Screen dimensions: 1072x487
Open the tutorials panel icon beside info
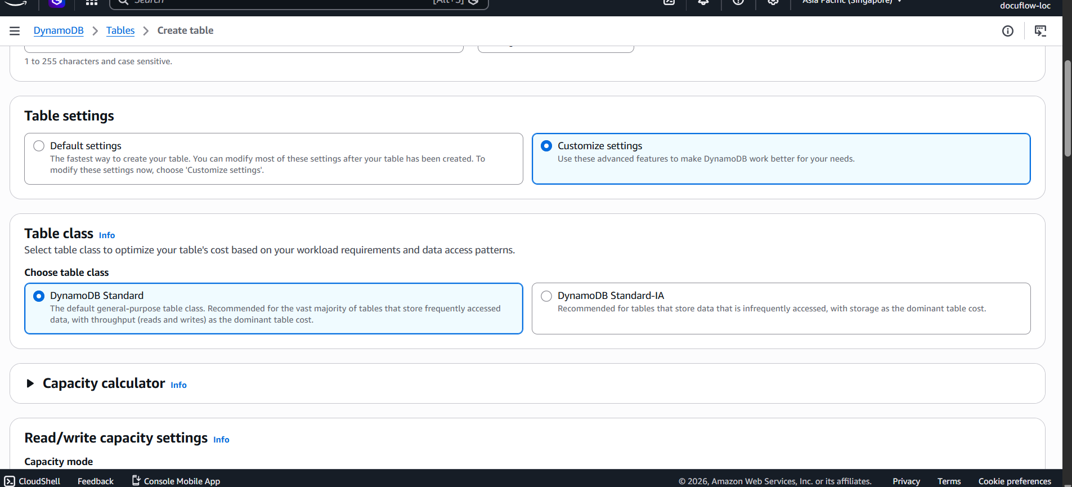pos(1040,31)
